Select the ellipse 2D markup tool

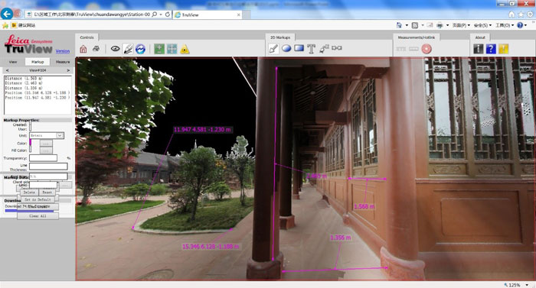point(286,48)
